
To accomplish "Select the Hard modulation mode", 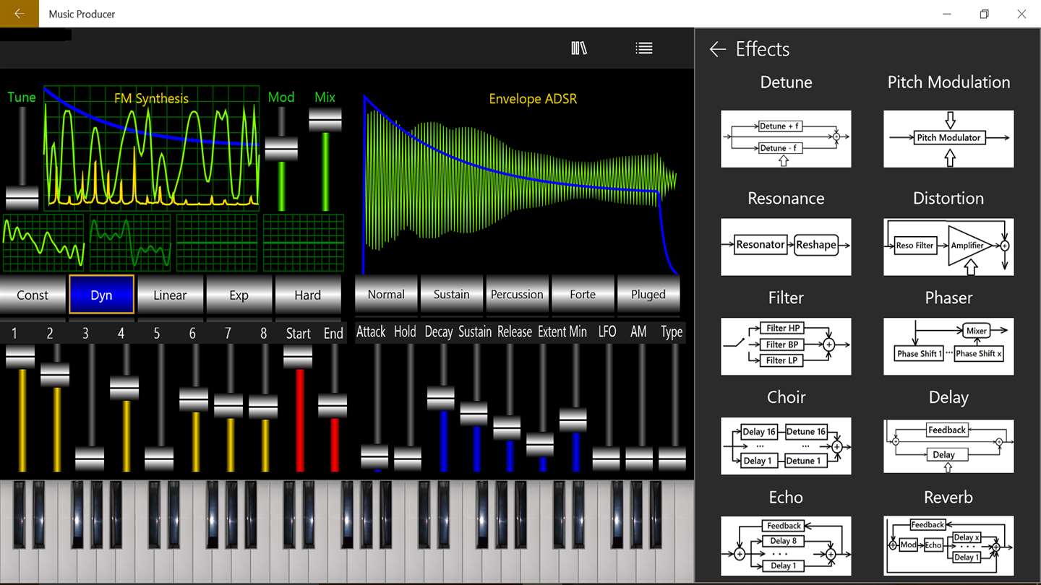I will 307,295.
